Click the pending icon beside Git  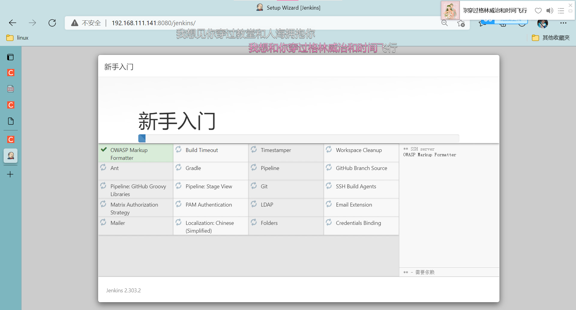254,186
